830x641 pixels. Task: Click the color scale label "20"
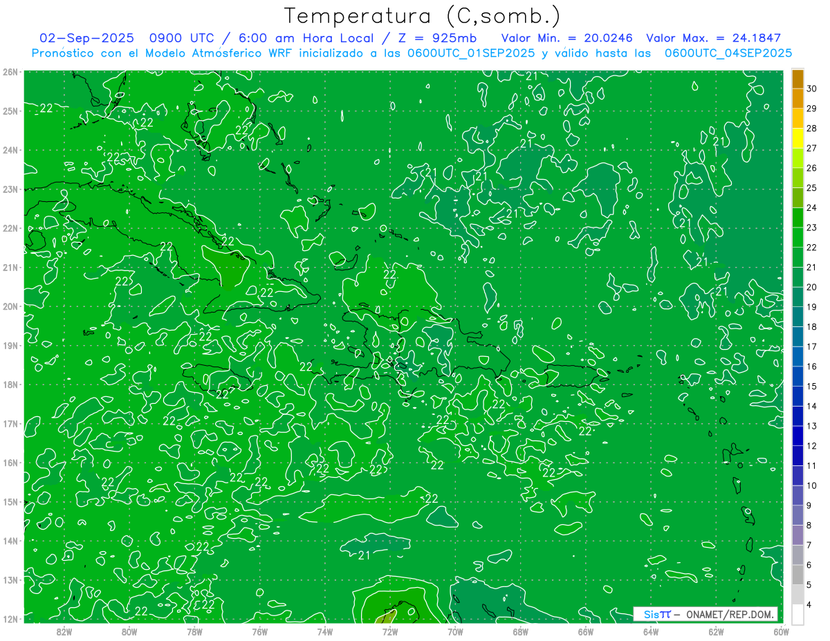point(812,287)
